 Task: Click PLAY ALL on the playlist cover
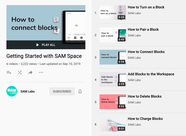46,45
